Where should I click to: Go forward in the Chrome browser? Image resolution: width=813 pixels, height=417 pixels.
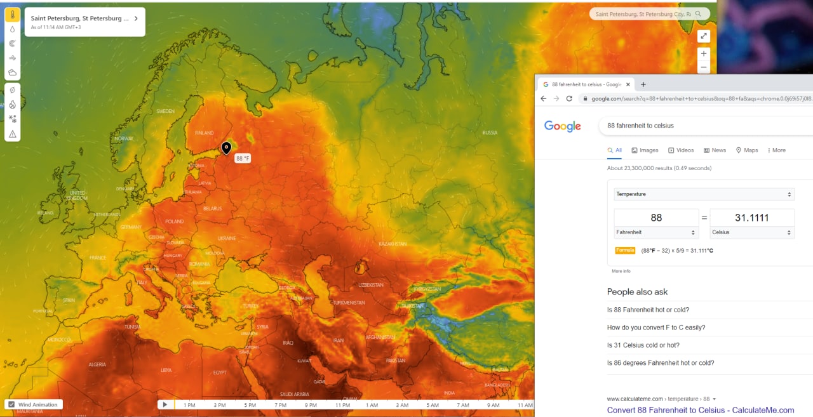[x=556, y=98]
